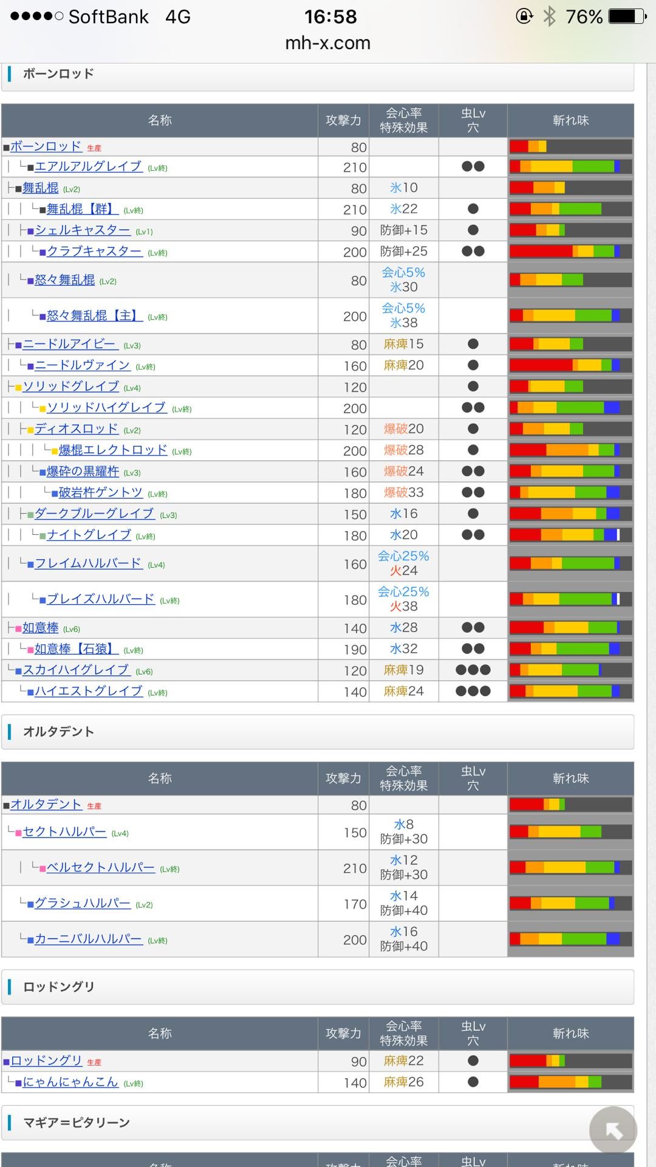Open the 舞乱棍 weapon link
656x1167 pixels.
point(40,188)
